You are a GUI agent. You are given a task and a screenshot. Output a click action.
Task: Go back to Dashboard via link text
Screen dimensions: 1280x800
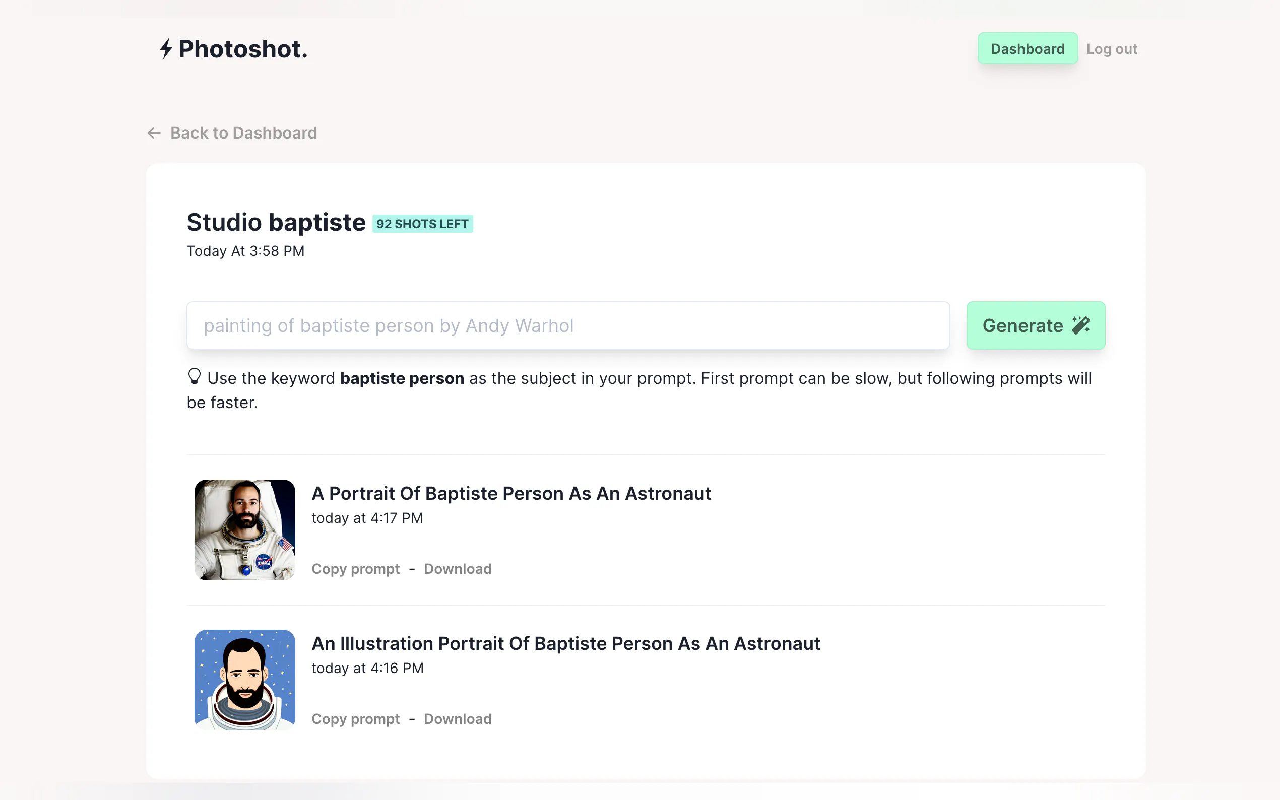(x=243, y=133)
